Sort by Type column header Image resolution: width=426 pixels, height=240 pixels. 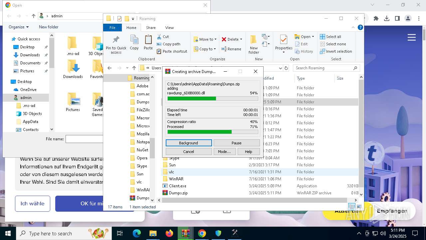point(314,78)
